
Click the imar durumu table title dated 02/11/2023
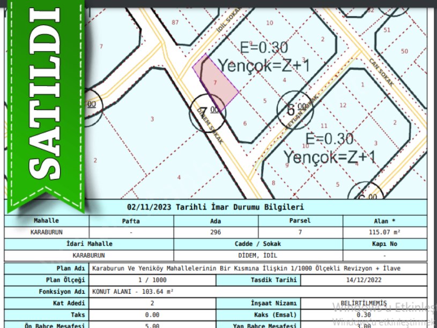coord(215,207)
